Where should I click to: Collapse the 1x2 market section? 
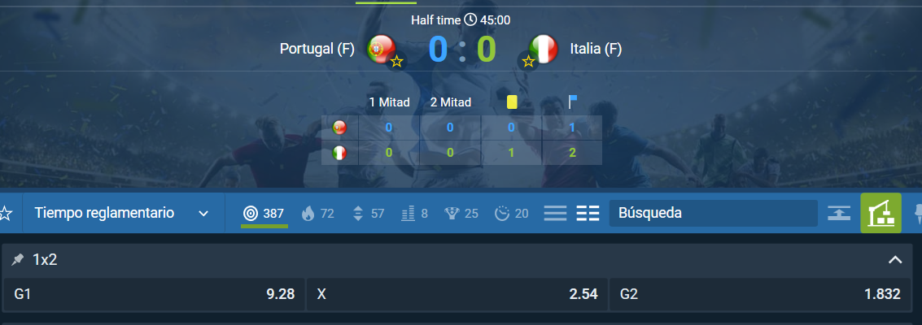coord(895,260)
